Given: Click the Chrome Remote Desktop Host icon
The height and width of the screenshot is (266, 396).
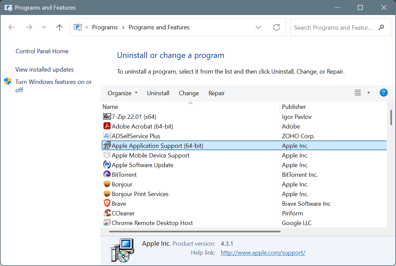Looking at the screenshot, I should (x=107, y=223).
